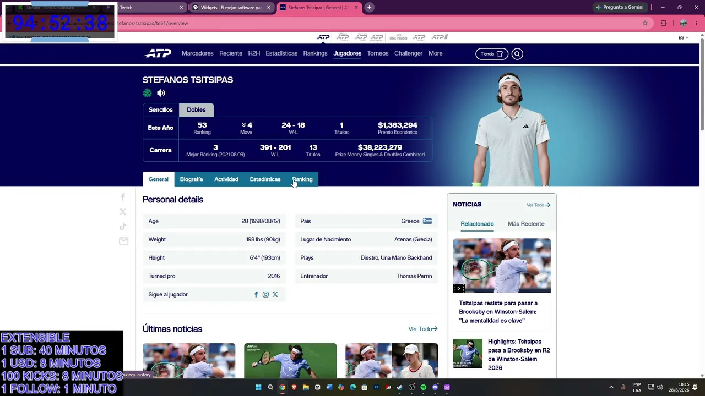
Task: Open a new browser tab
Action: [369, 7]
